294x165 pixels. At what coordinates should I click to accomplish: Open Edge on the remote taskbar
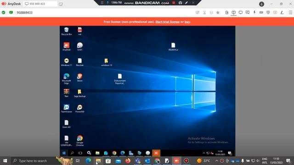123,153
